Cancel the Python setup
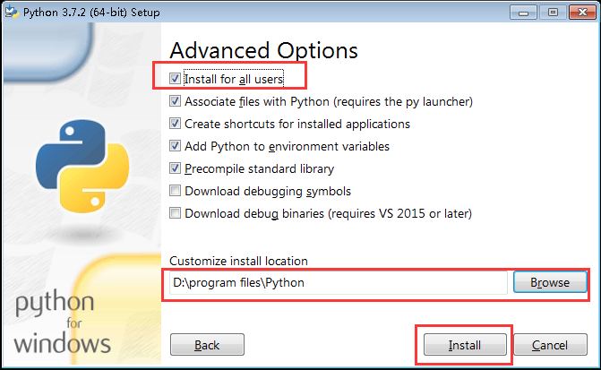The image size is (601, 370). point(550,345)
